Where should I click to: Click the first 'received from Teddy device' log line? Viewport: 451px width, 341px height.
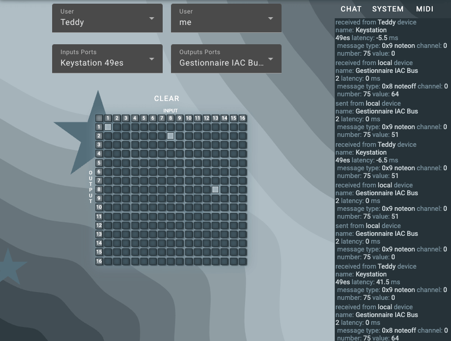tap(375, 22)
